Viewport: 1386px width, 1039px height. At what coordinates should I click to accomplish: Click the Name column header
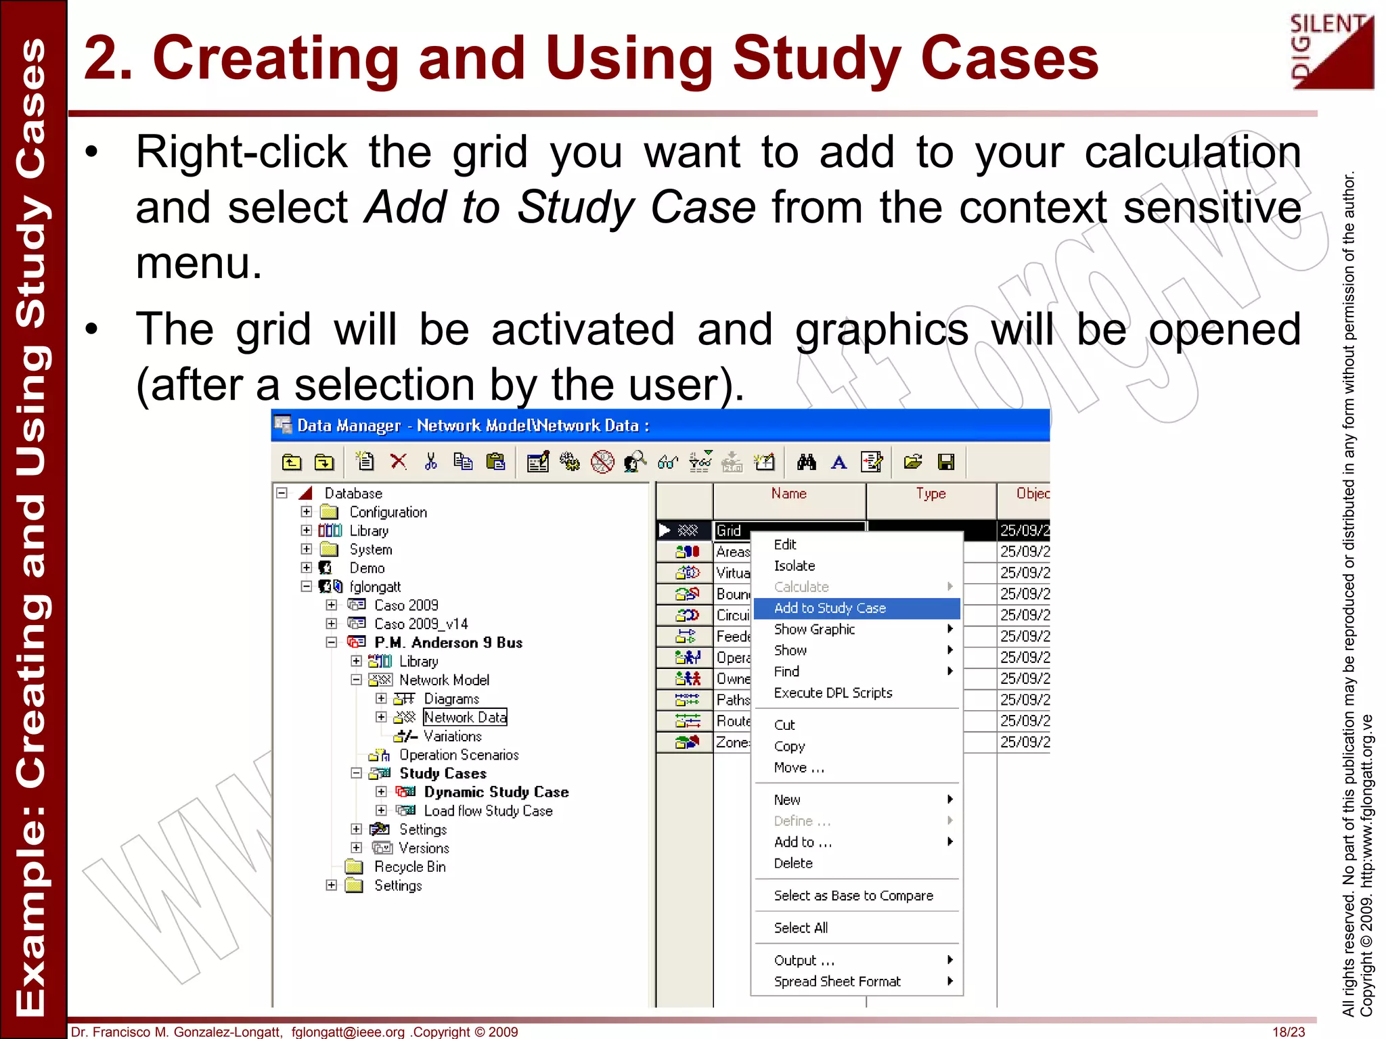point(788,494)
